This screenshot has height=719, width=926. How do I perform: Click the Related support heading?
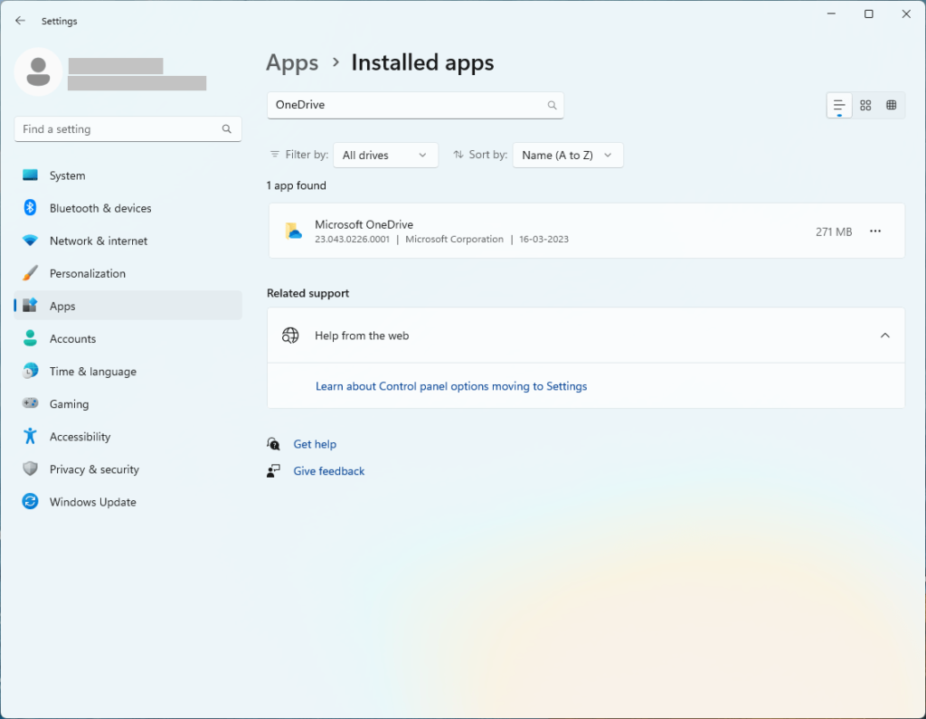pyautogui.click(x=307, y=293)
